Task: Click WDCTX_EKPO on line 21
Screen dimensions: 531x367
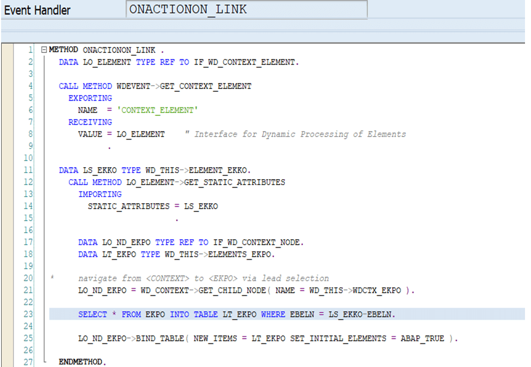Action: point(377,291)
